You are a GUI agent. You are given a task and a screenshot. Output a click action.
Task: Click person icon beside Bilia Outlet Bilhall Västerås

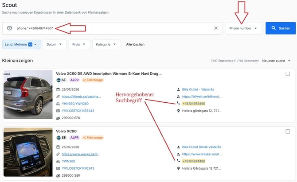(x=178, y=147)
